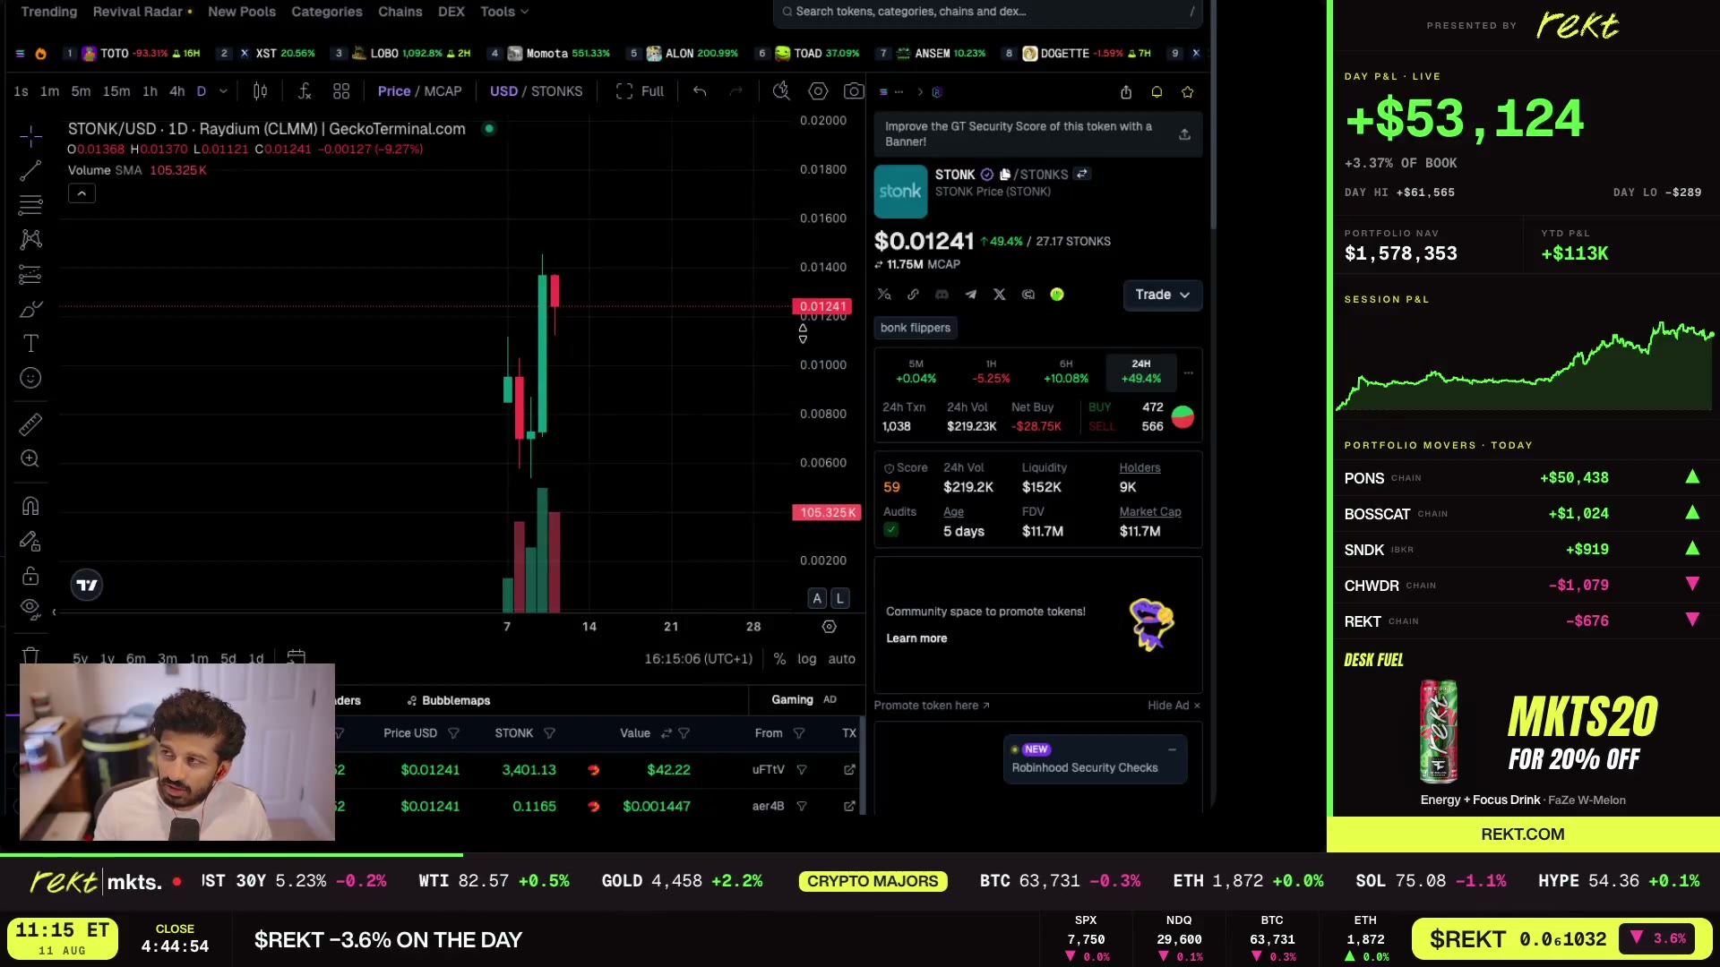This screenshot has width=1720, height=967.
Task: Collapse the chart legend indicators
Action: tap(82, 193)
